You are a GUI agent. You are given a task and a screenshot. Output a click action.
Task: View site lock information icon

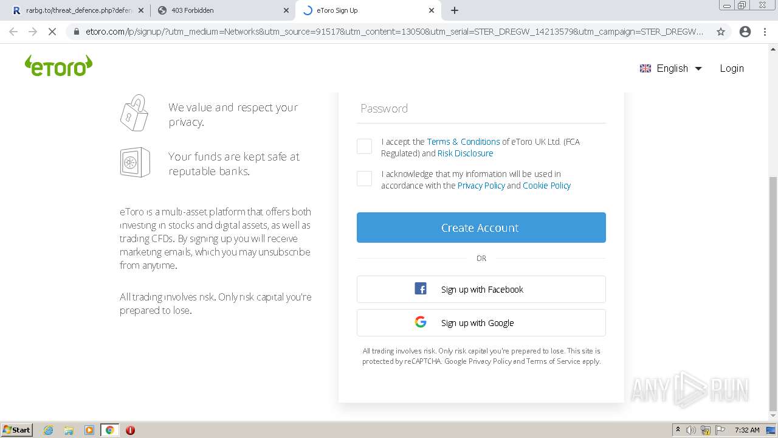click(76, 32)
